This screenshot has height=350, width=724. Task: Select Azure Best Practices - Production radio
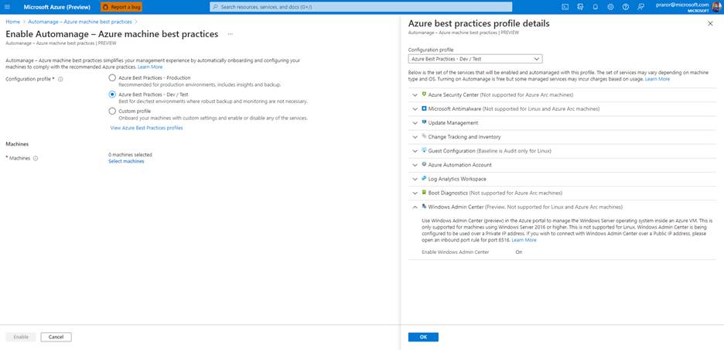[x=111, y=78]
